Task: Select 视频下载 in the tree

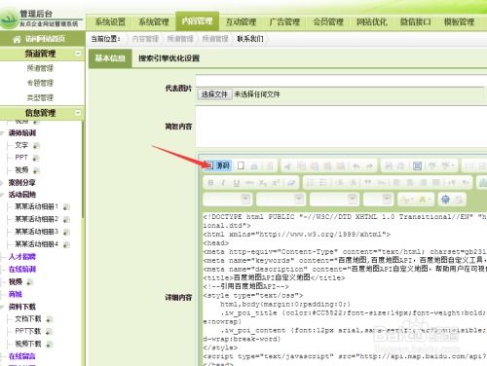Action: [x=28, y=344]
